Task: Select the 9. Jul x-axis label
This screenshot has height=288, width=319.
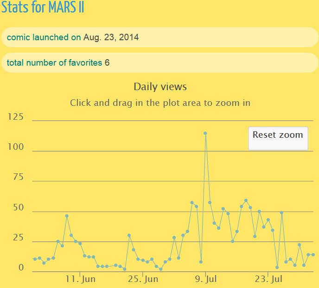Action: click(x=206, y=279)
